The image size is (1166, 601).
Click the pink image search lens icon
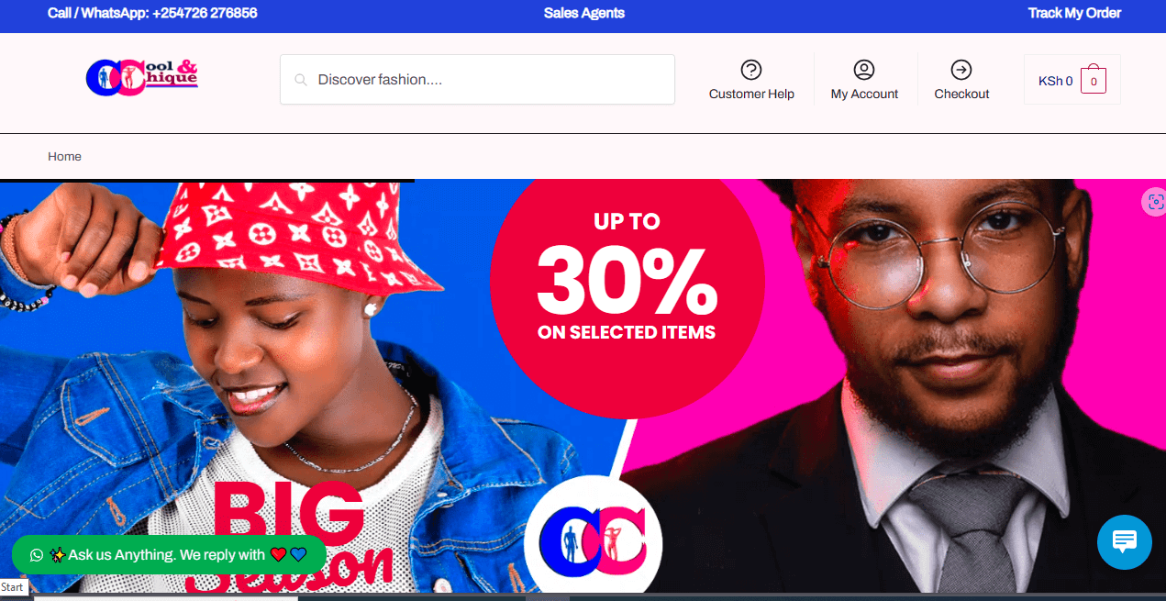[1155, 202]
